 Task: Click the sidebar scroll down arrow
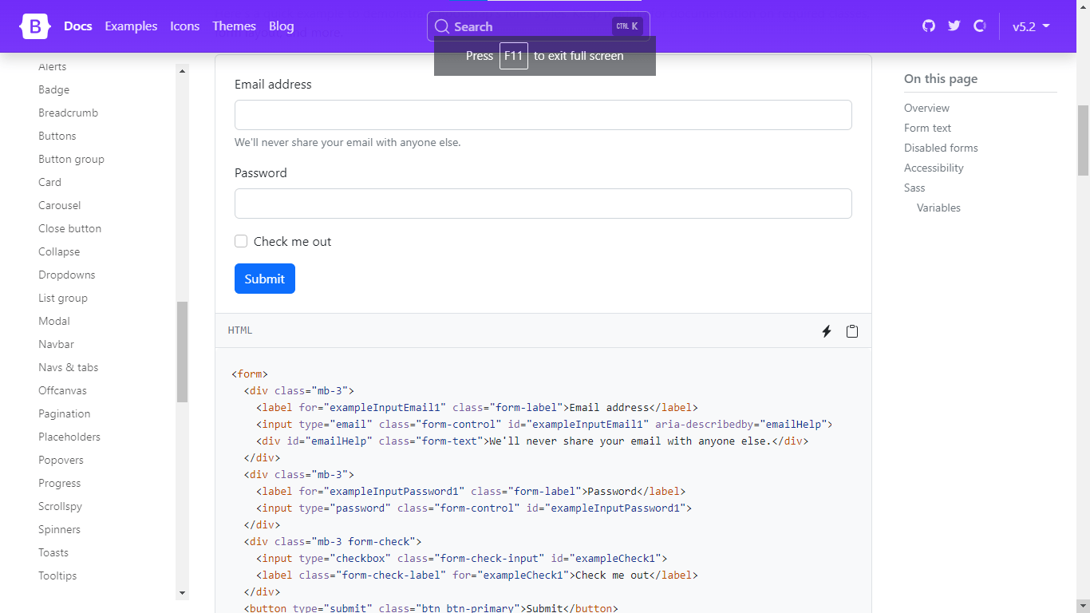[182, 593]
